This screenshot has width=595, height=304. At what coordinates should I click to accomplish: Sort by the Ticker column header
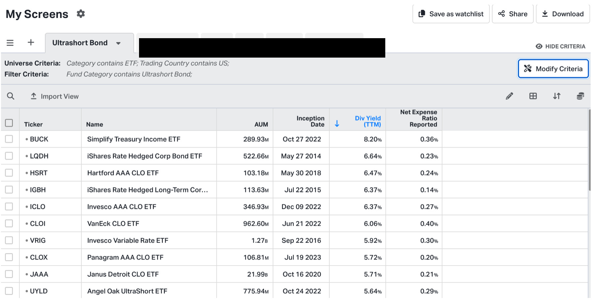coord(33,124)
